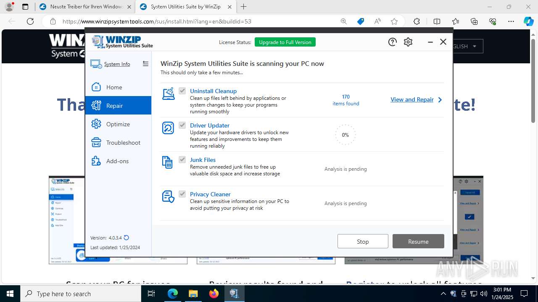Open the View and Repair link
538x302 pixels.
[x=412, y=99]
